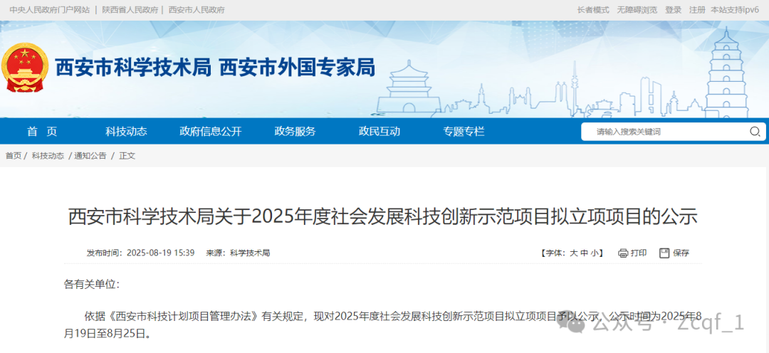Click the 保存 text button

point(681,253)
